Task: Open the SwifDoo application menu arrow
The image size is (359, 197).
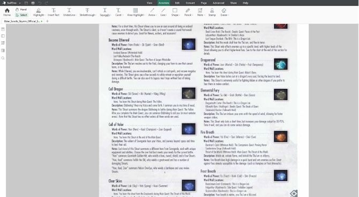Action: pos(20,3)
